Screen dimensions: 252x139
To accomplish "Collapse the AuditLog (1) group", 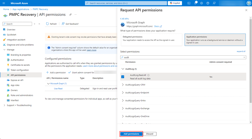I will [x=123, y=69].
